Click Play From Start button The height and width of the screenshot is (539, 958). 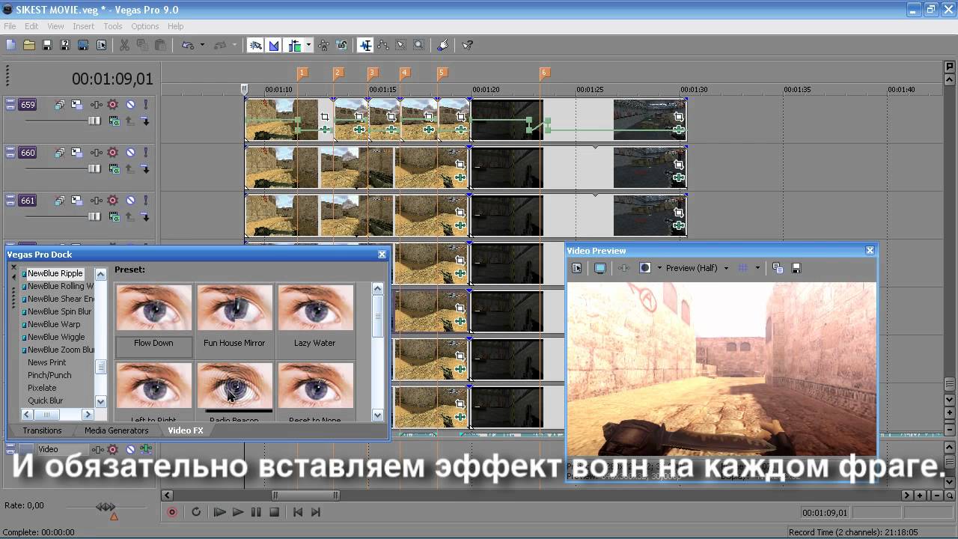(x=219, y=512)
